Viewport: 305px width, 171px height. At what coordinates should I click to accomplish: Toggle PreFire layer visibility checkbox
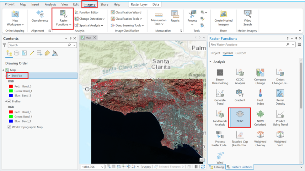pyautogui.click(x=9, y=101)
